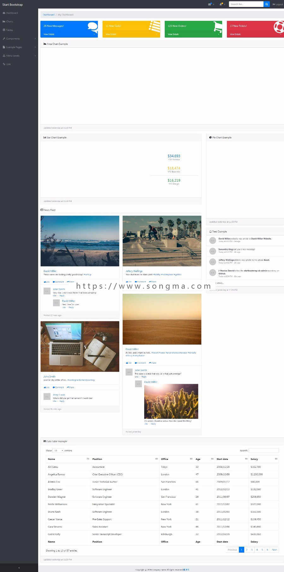Expand the Menu Levels sidebar menu
284x572 pixels.
[19, 56]
